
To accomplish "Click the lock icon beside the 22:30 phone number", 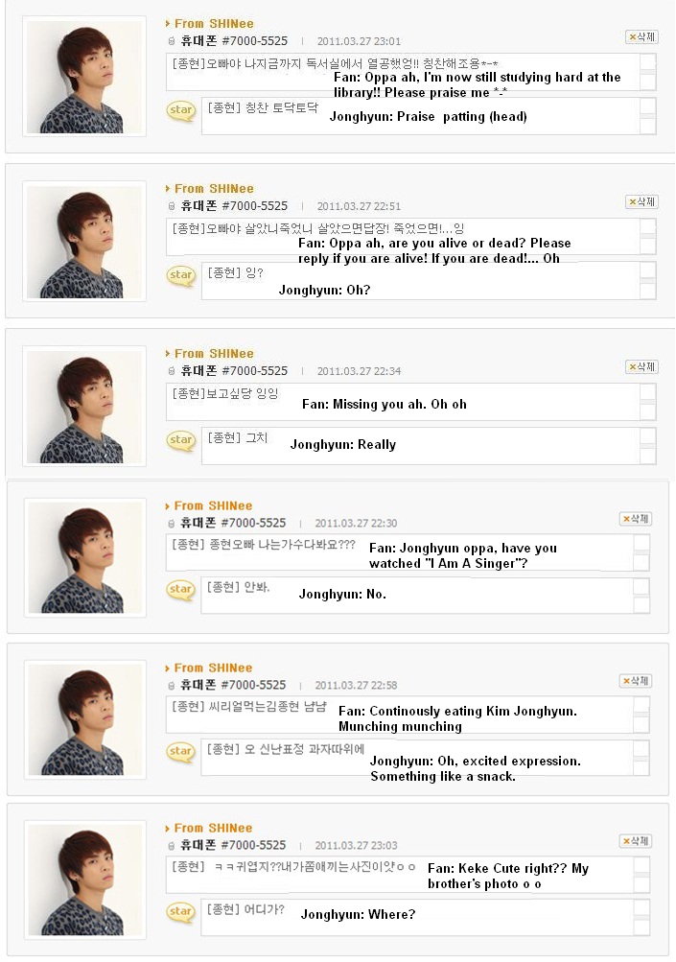I will [171, 524].
